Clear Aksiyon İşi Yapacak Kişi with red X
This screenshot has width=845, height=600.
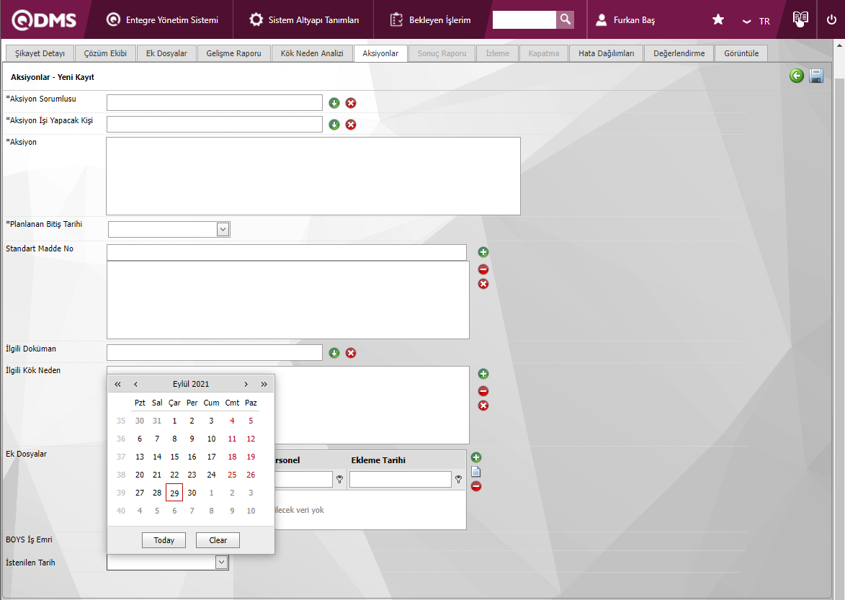[351, 125]
